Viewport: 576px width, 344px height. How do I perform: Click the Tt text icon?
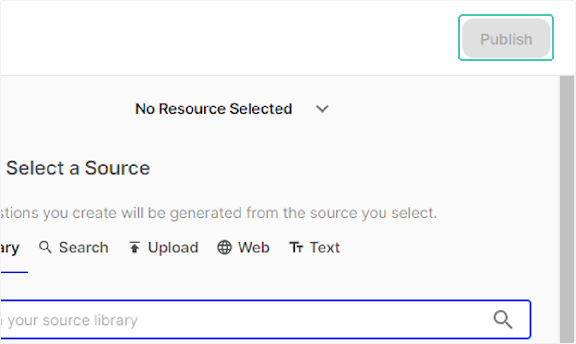click(x=296, y=248)
